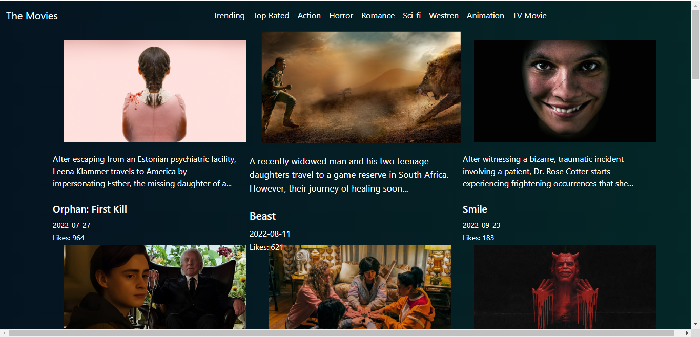Click the release date 2022-07-27
The image size is (700, 337).
(72, 225)
